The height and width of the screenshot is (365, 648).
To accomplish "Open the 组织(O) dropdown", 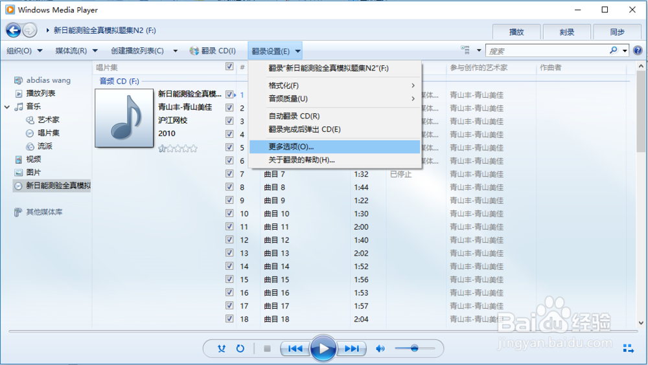I will tap(25, 50).
